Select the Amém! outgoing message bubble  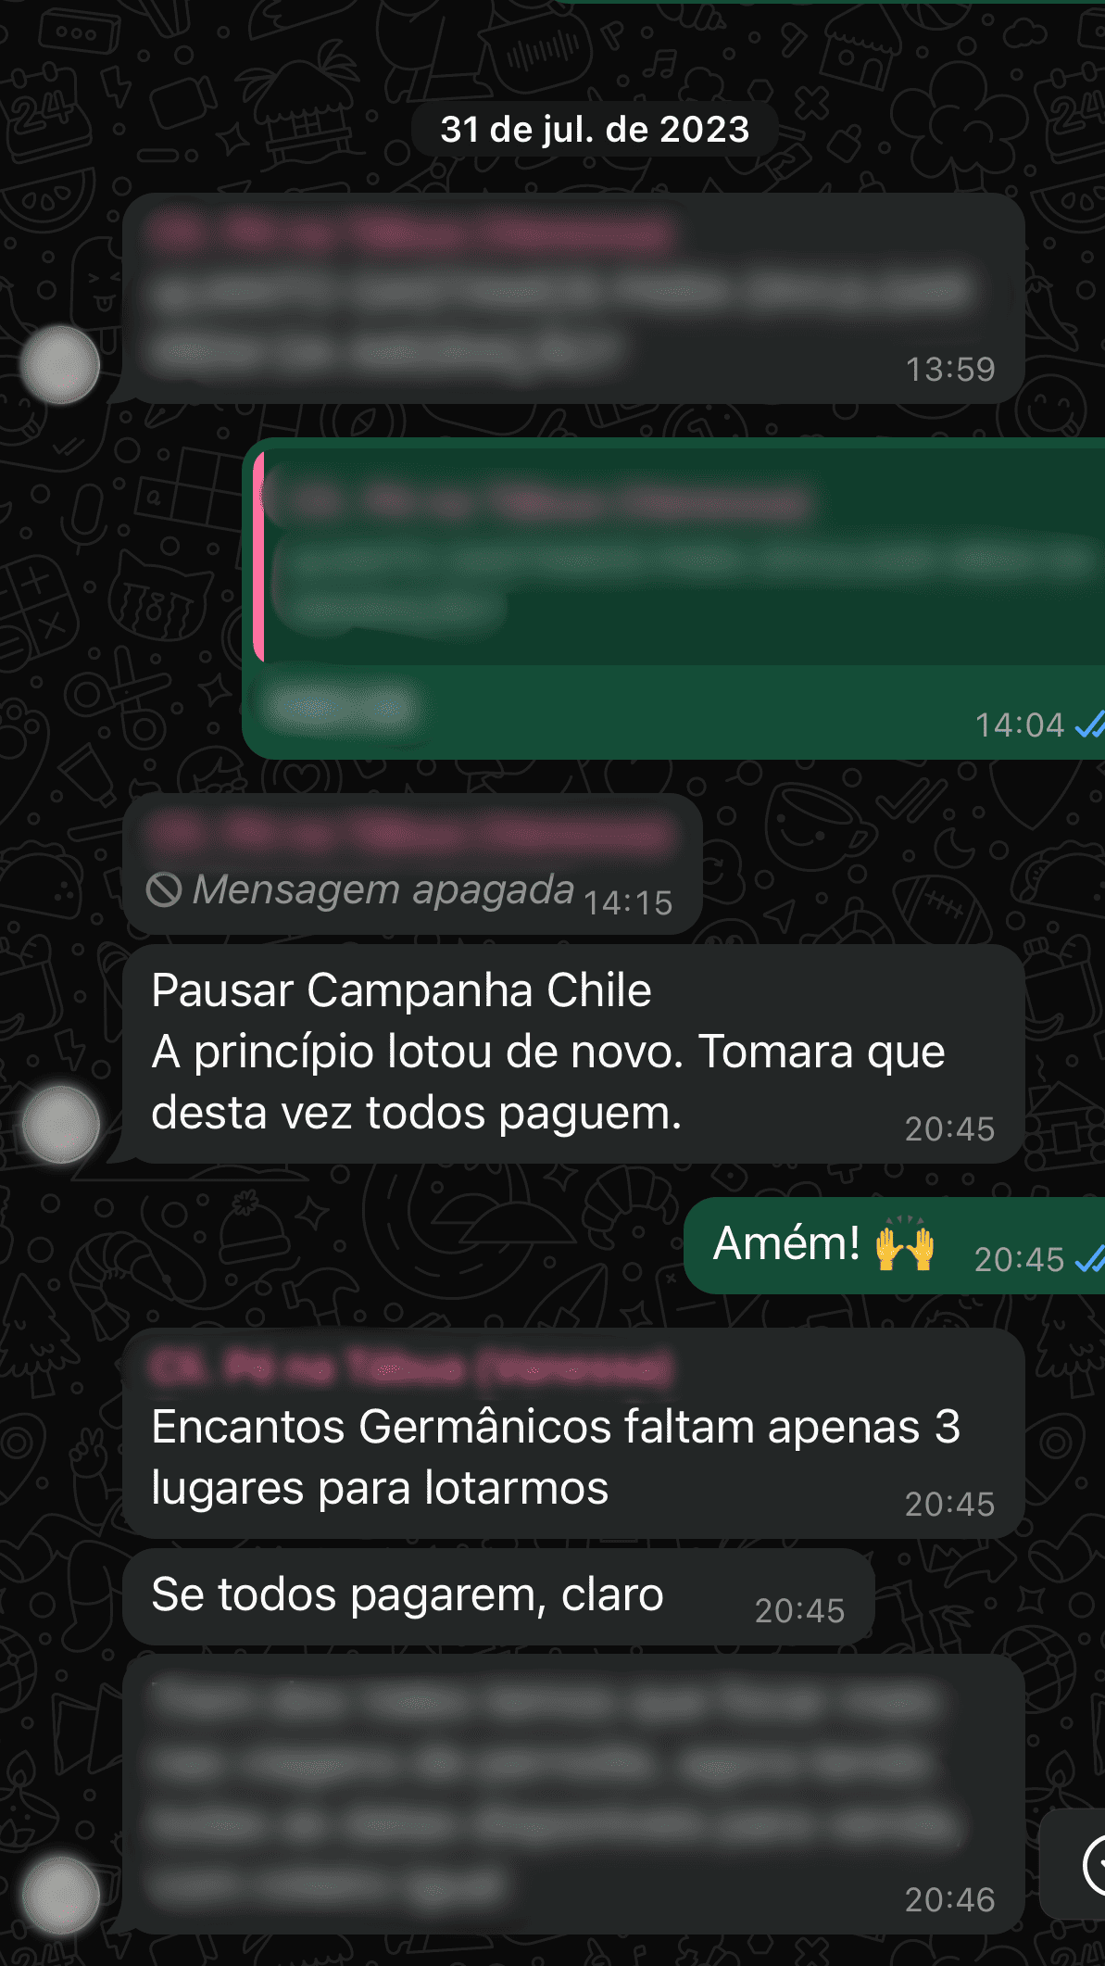click(894, 1245)
